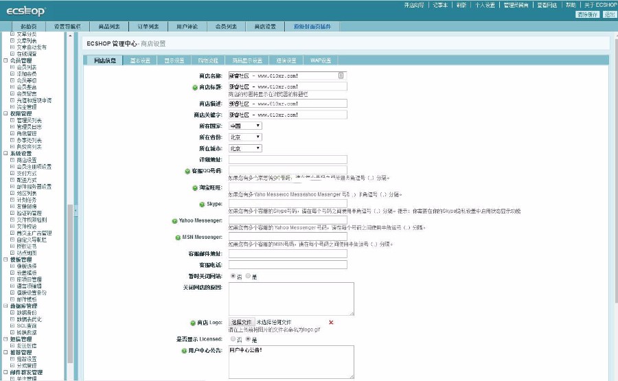Screen dimensions: 618x381
Task: Click 选择文件 button for shop logo
Action: [x=242, y=322]
